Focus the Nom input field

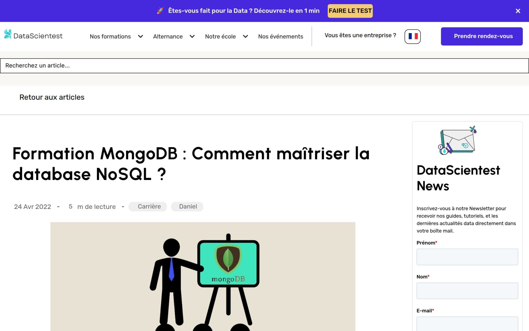click(x=467, y=291)
